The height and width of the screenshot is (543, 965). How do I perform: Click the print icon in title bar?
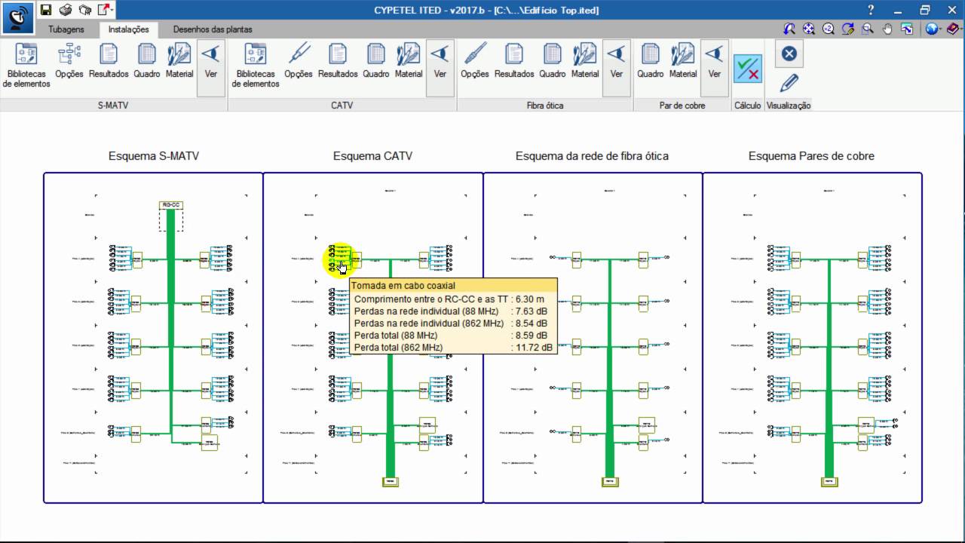(x=66, y=10)
